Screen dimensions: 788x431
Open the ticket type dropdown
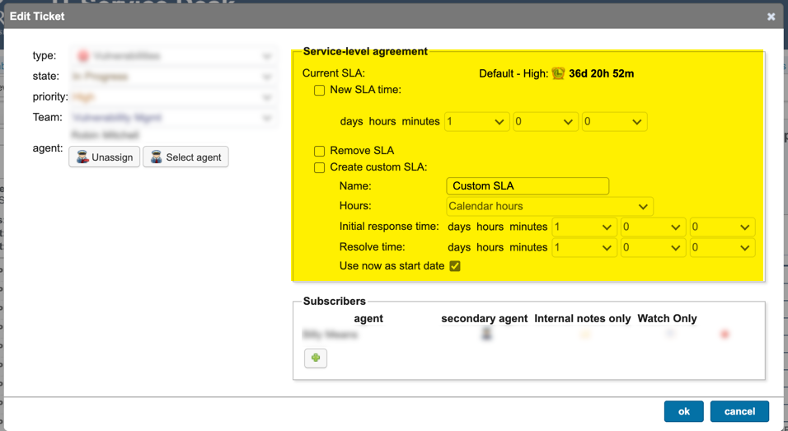point(174,56)
